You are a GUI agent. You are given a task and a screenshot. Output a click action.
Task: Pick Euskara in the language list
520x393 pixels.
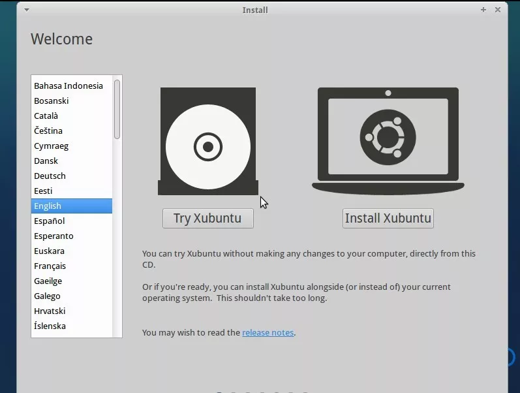[72, 251]
